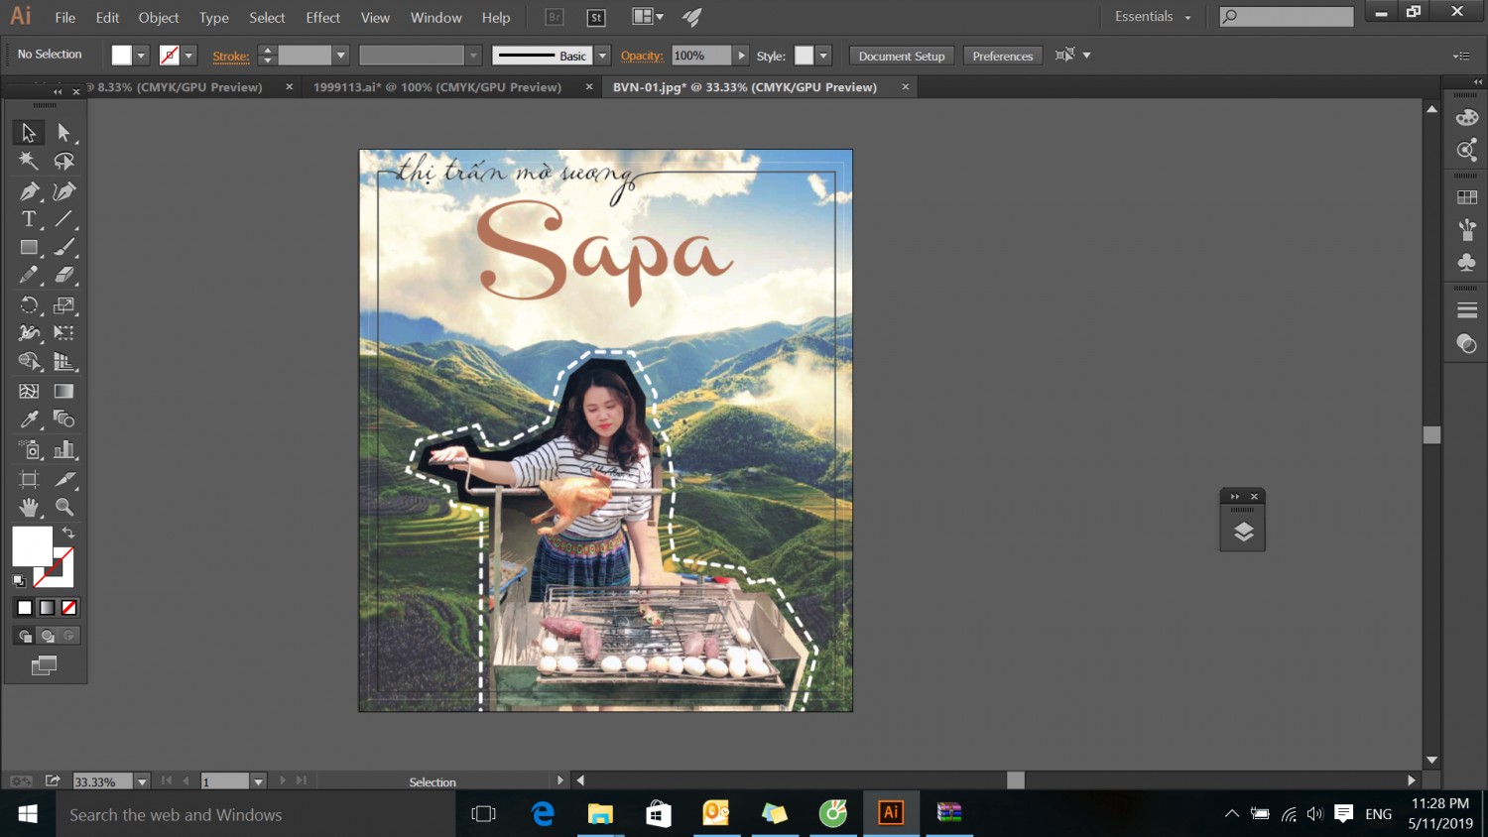This screenshot has height=837, width=1488.
Task: Switch to Draw Behind mode
Action: pos(47,636)
